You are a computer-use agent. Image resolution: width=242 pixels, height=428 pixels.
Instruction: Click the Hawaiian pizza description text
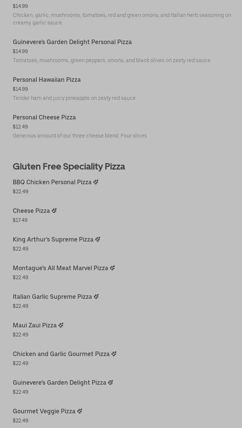(74, 98)
